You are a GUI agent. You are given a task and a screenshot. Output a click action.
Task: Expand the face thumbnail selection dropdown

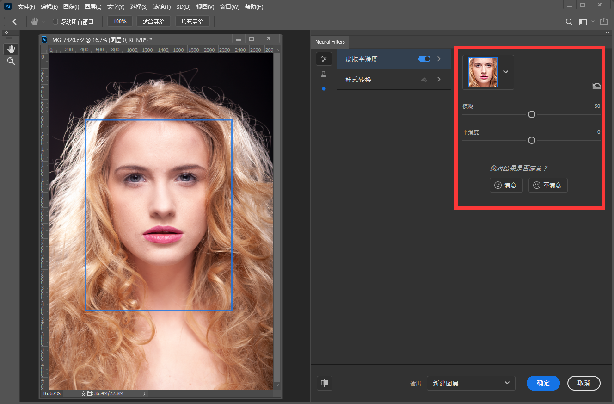point(506,72)
